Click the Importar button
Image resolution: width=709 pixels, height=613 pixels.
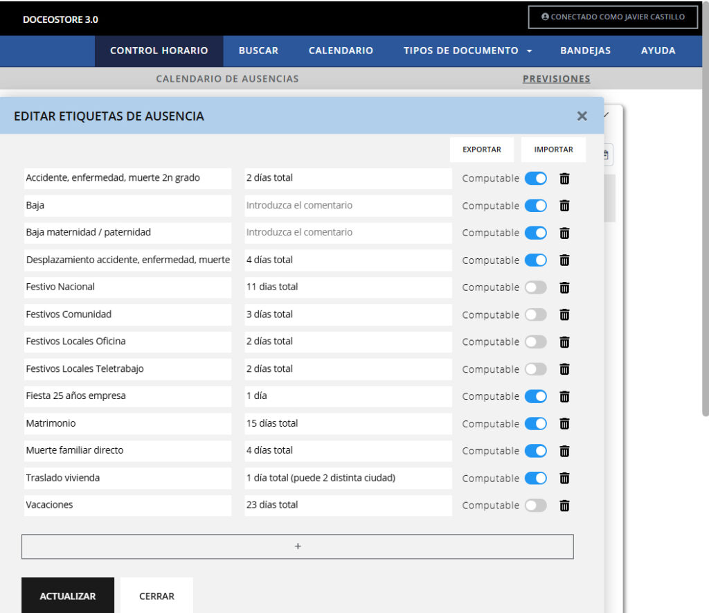[x=553, y=150]
